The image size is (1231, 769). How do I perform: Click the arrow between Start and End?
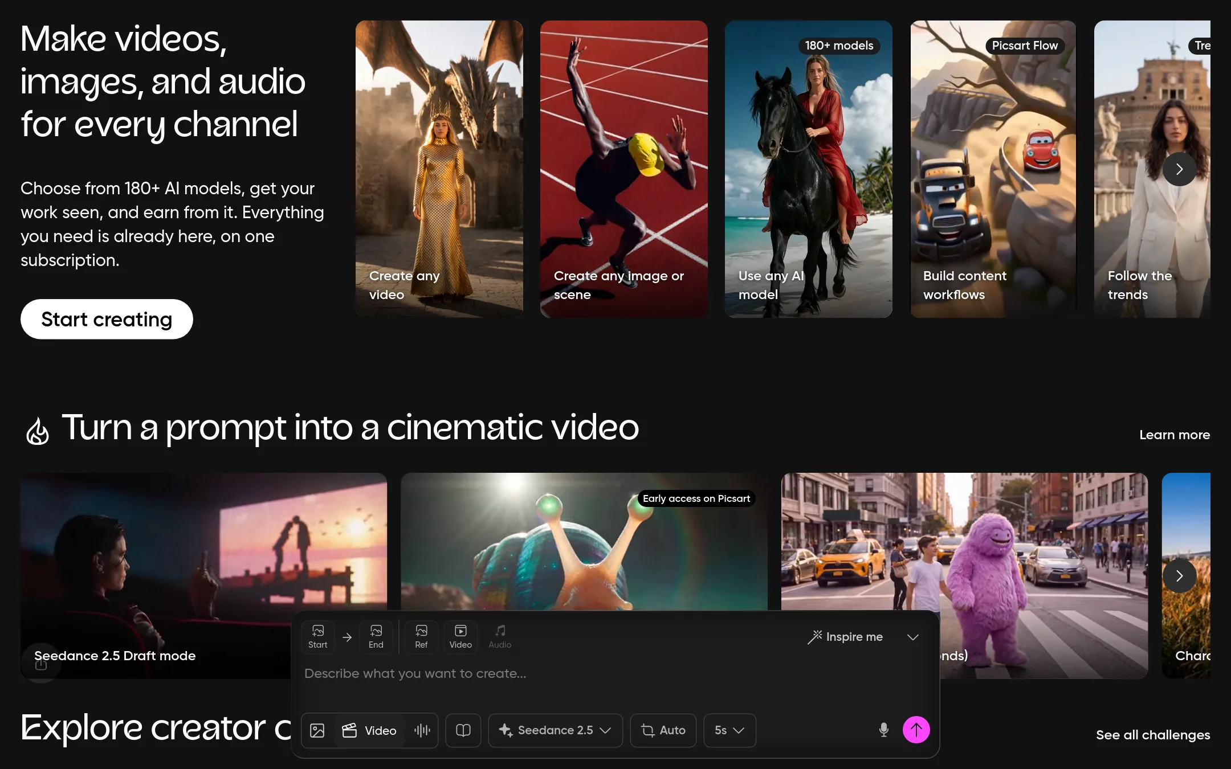pyautogui.click(x=347, y=637)
